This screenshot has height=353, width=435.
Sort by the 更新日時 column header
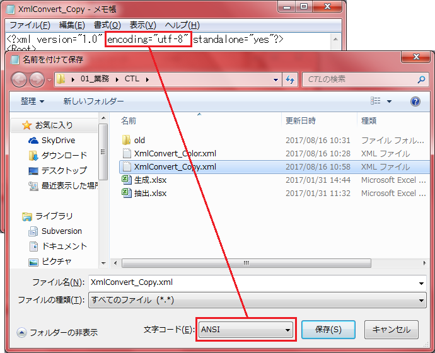301,121
